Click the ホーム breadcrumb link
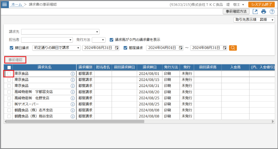The width and height of the screenshot is (278, 149). (x=16, y=5)
